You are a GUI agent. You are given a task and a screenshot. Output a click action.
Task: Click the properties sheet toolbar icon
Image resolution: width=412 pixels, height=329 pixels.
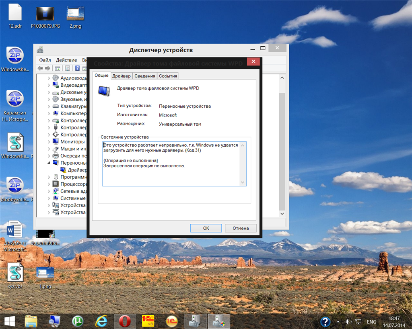point(68,68)
